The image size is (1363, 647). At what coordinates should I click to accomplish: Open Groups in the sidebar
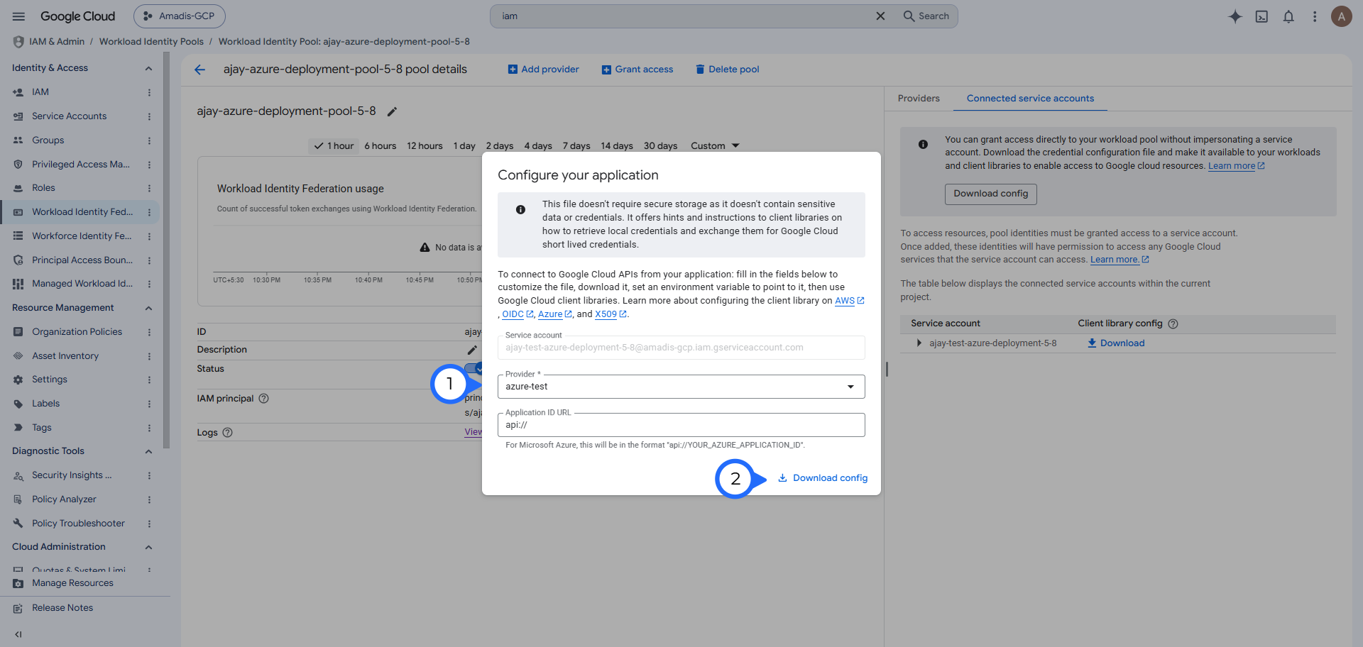pos(48,140)
